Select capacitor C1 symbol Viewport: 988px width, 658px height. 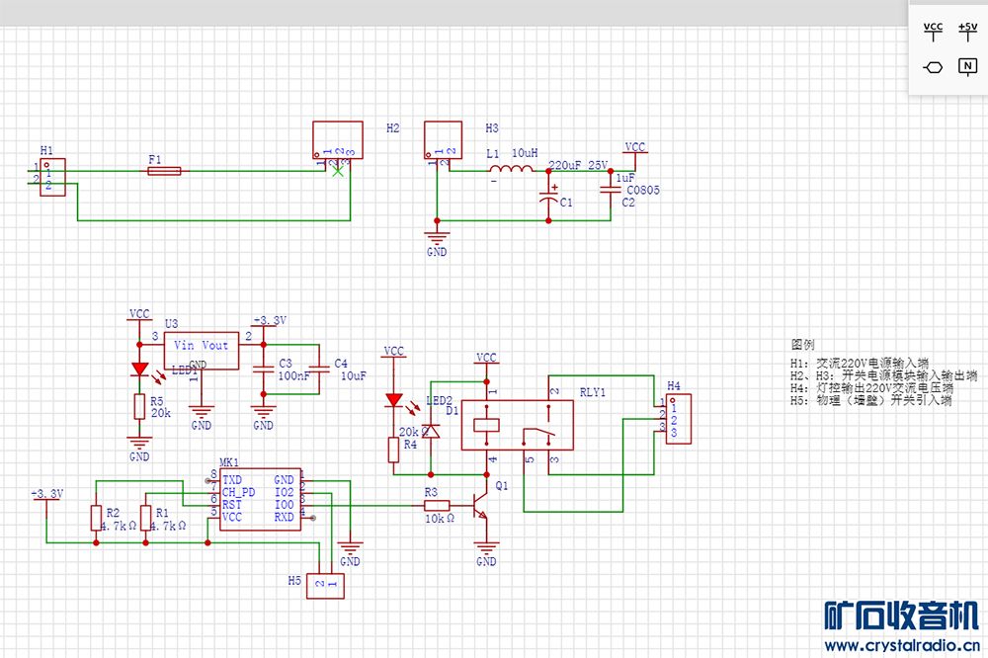coord(549,196)
